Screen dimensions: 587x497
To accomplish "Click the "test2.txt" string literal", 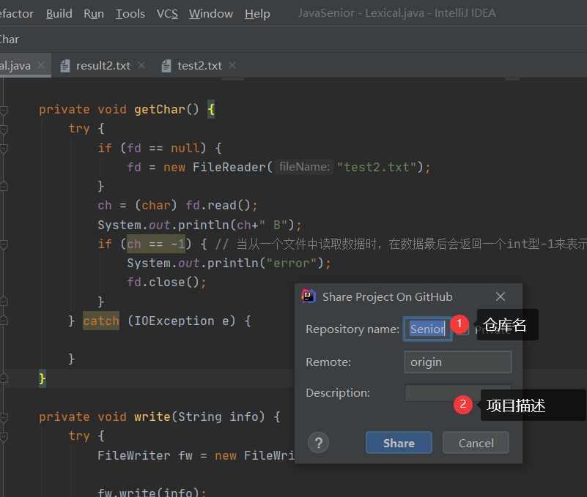I will [x=377, y=167].
